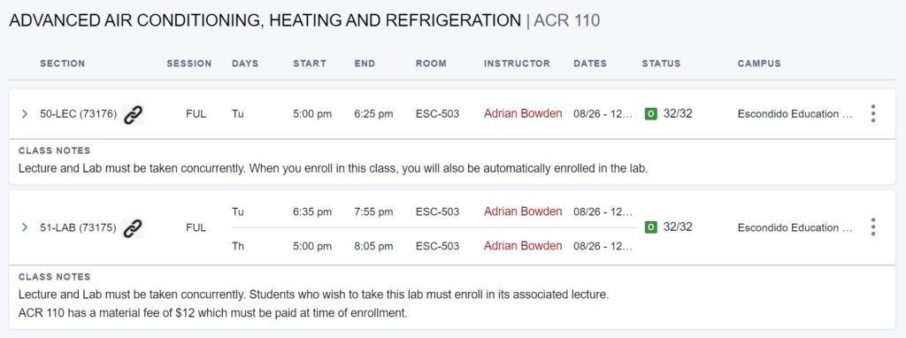Image resolution: width=906 pixels, height=338 pixels.
Task: Open the three-dot menu for the 50-LEC row
Action: click(872, 114)
